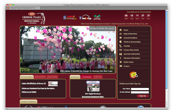Click the status bar close X icon
Viewport: 173px width, 110px height.
7,109
